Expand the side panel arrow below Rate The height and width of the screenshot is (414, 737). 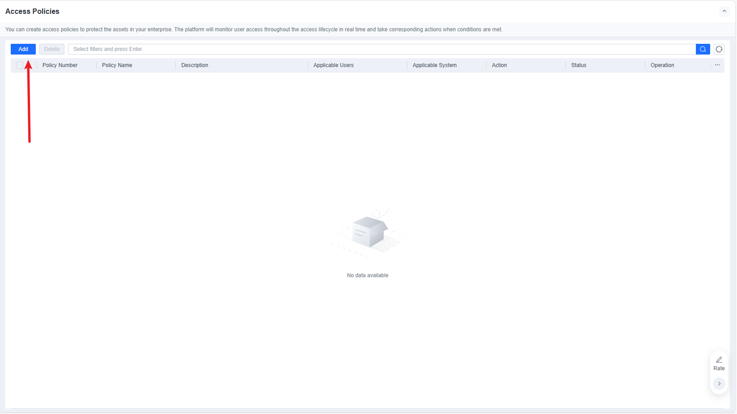719,384
